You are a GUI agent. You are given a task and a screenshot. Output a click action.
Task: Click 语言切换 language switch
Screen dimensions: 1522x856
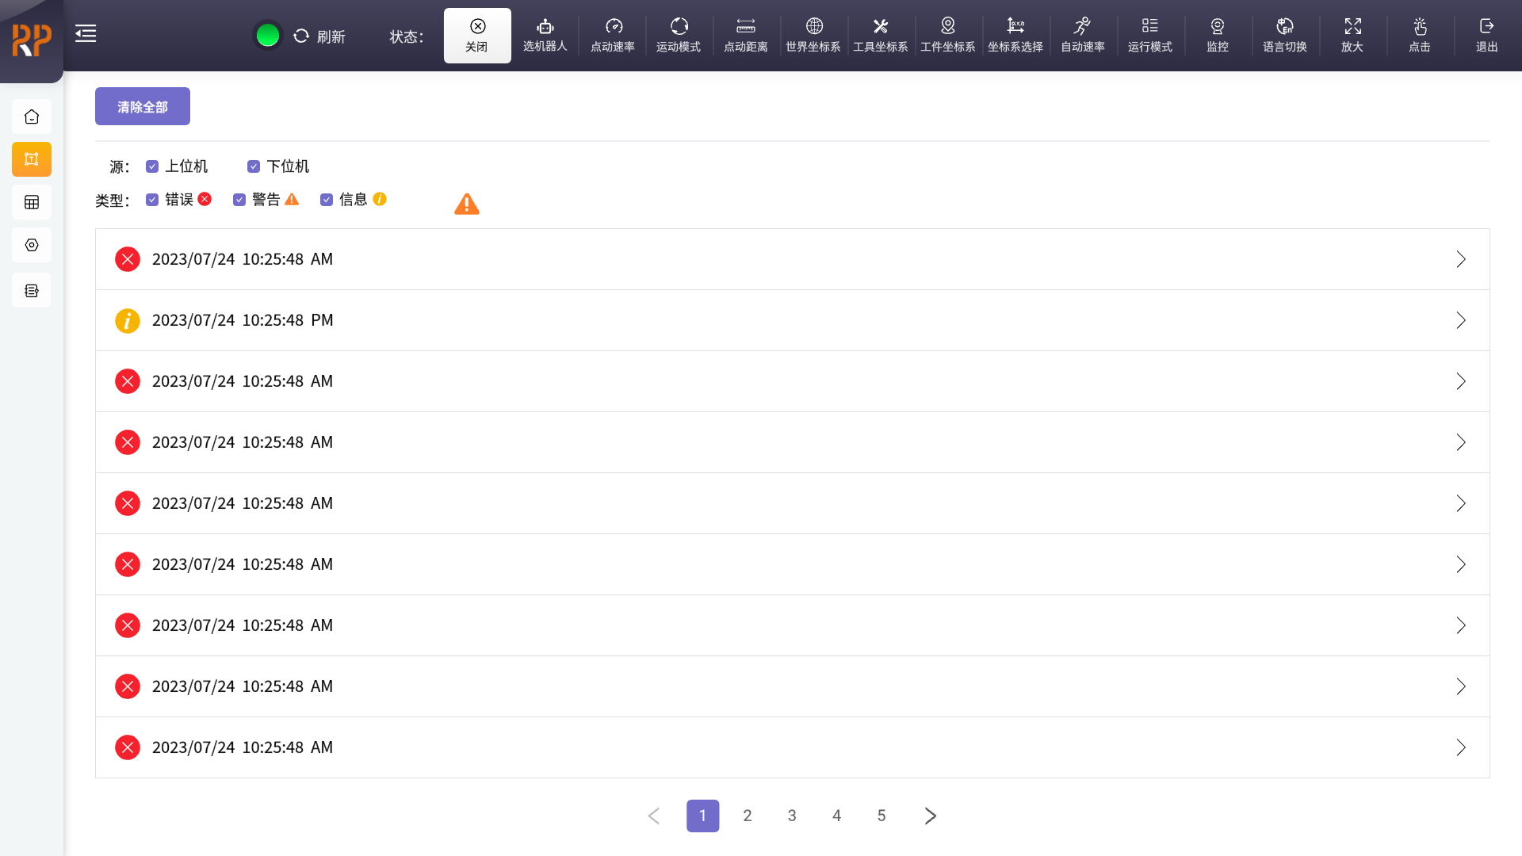pyautogui.click(x=1285, y=36)
